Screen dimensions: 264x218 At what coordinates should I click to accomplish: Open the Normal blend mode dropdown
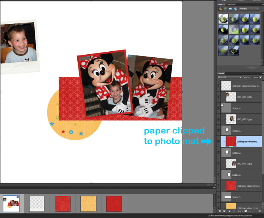coord(229,77)
